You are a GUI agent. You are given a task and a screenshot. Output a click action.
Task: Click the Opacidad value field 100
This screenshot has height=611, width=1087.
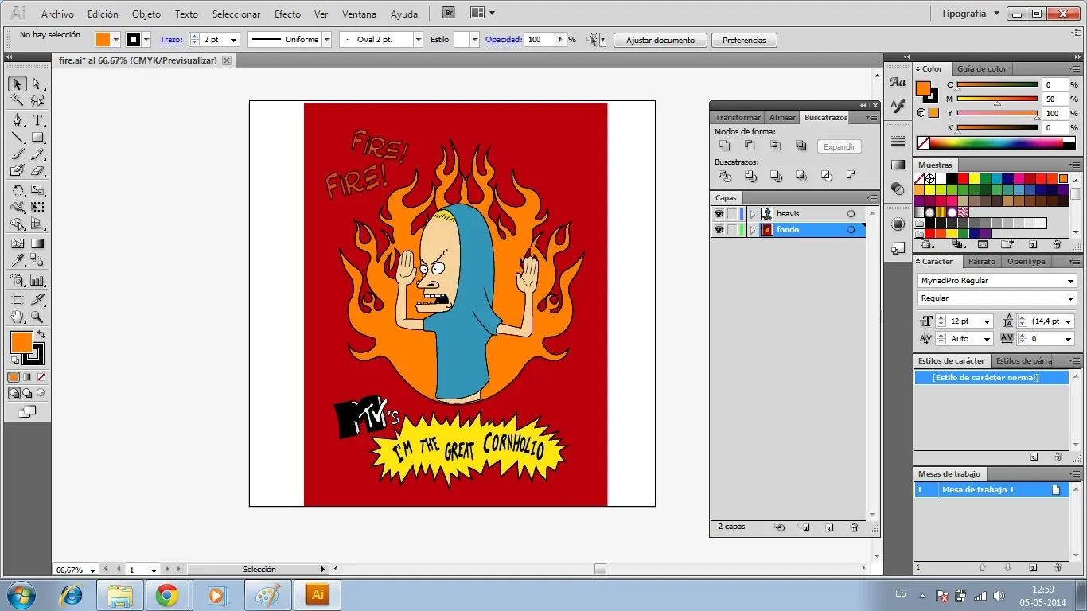point(540,40)
